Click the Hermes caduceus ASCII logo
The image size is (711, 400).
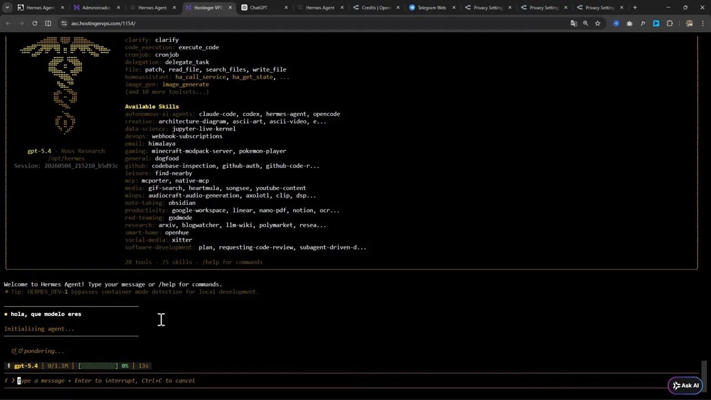[65, 84]
